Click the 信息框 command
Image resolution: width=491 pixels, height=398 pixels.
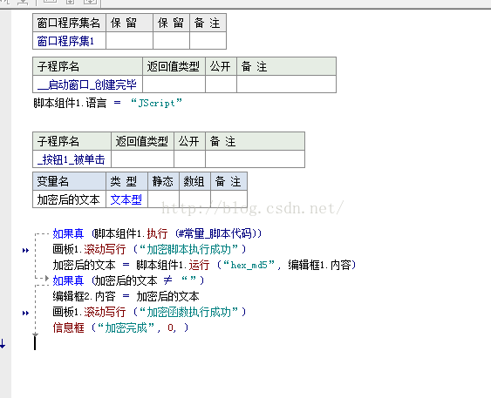point(68,327)
